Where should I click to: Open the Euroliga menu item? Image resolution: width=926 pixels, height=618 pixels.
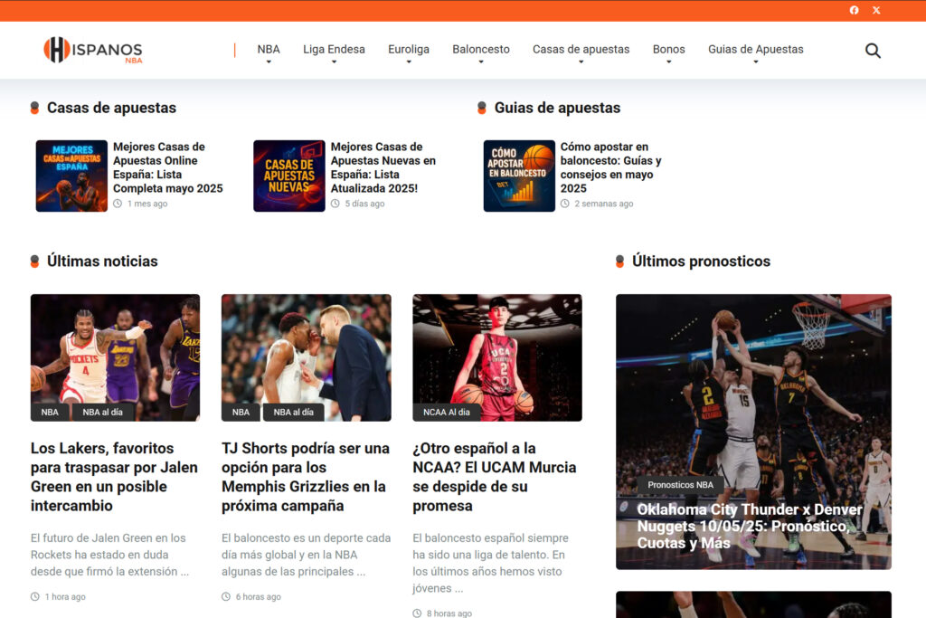tap(409, 49)
